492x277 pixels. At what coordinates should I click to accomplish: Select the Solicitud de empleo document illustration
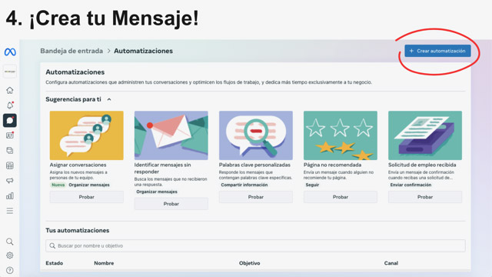coord(425,135)
